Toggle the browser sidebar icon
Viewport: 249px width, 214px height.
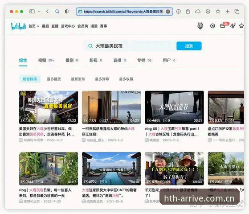pyautogui.click(x=32, y=12)
